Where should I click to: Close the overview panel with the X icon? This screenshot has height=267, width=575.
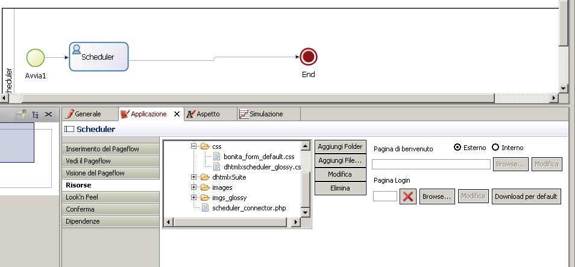point(48,115)
